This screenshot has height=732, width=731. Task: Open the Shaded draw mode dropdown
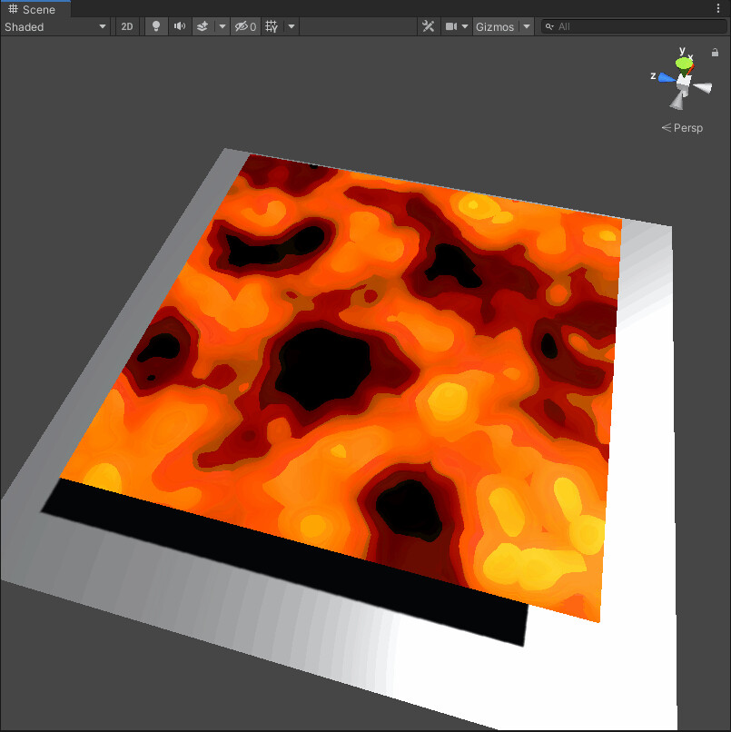point(54,26)
